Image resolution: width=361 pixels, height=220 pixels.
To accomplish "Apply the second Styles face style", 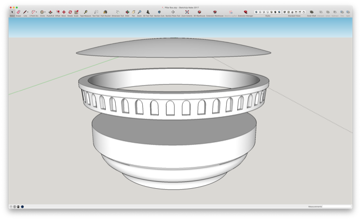I will tap(260, 12).
